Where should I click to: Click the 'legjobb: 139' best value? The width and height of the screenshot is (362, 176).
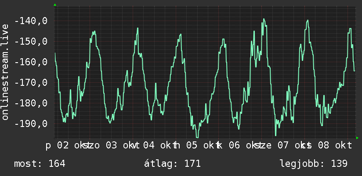pyautogui.click(x=314, y=164)
